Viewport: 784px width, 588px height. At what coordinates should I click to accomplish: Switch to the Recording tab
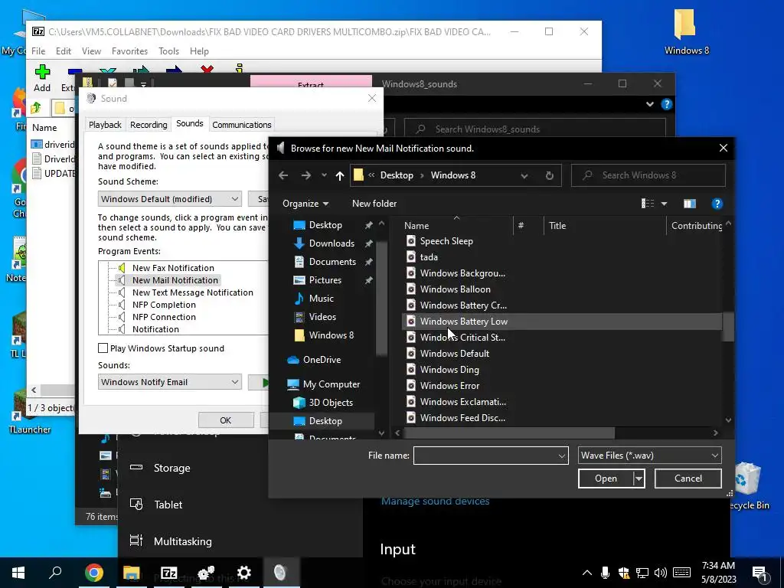(149, 125)
